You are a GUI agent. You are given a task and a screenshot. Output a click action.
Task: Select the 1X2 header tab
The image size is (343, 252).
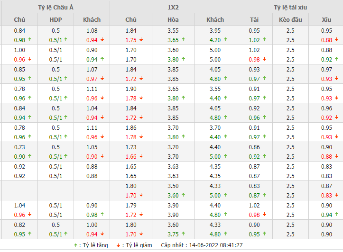coord(173,7)
